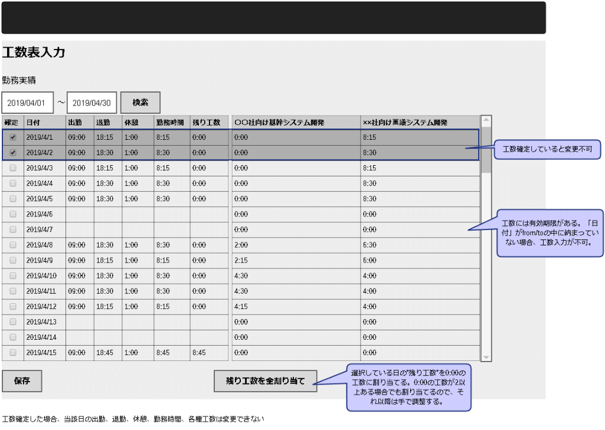Check the 確定 checkbox for 2019/4/5
Screen dimensions: 605x430
(13, 199)
